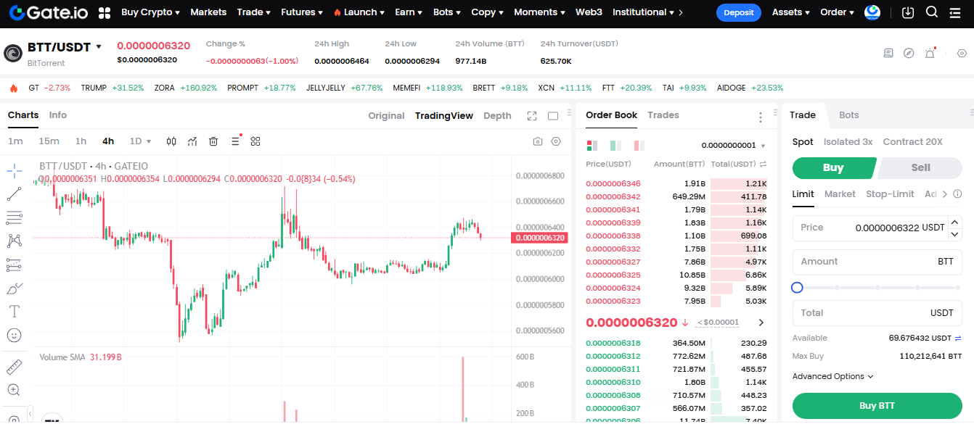This screenshot has height=424, width=974.
Task: Open the apps grid menu icon
Action: (105, 12)
